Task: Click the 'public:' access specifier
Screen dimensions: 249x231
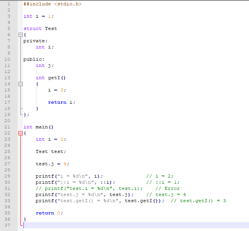Action: coord(34,59)
